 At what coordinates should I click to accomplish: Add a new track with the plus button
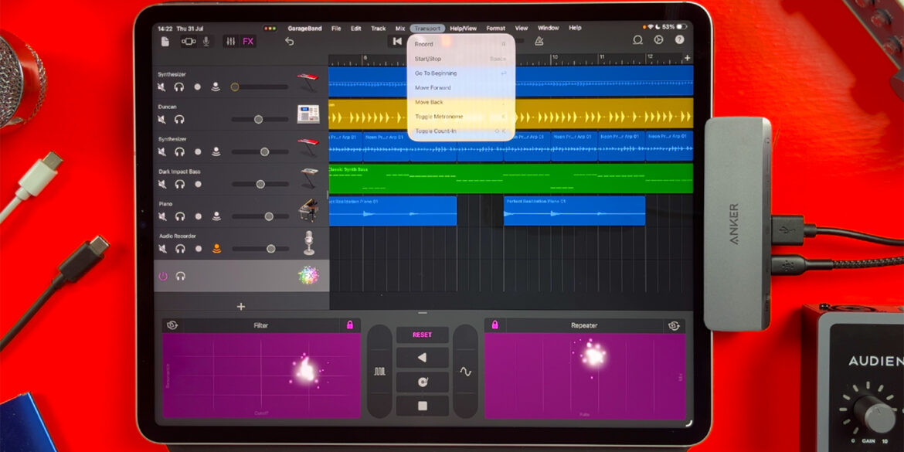pos(240,306)
